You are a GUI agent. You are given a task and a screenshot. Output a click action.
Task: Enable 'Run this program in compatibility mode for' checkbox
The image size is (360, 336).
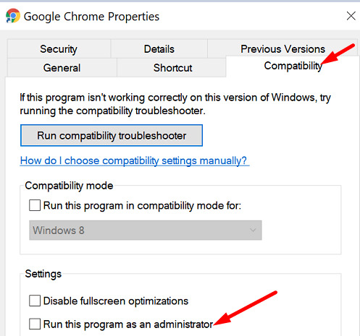(x=35, y=205)
